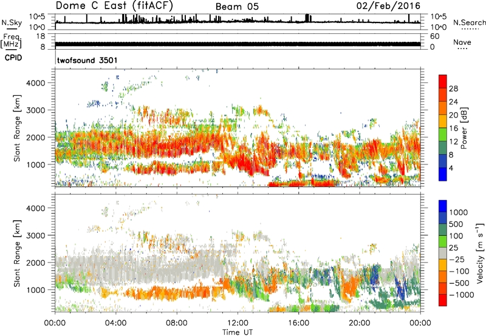
Task: Click the title 'Dome C East (fitACF)'
Action: point(114,6)
